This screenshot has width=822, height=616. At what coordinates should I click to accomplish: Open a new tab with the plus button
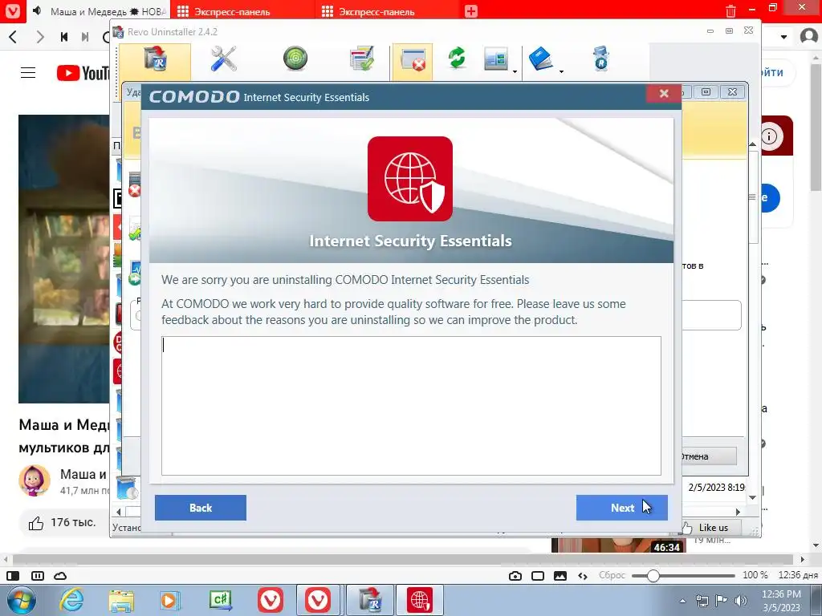coord(470,11)
